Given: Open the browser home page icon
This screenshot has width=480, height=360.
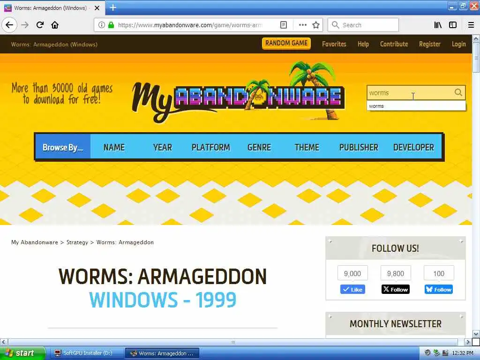Looking at the screenshot, I should (55, 25).
